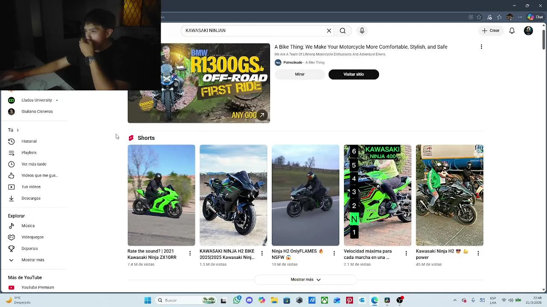Screen dimensions: 547x307
Task: Open options menu for Kawasaki Ninja H2 power short
Action: click(x=478, y=253)
